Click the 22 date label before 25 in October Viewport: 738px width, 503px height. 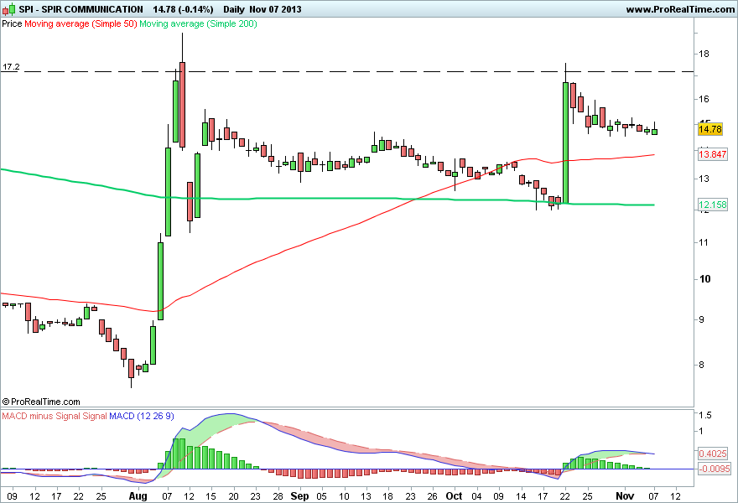tap(564, 496)
